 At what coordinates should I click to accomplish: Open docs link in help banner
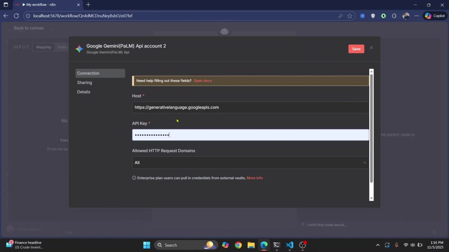[203, 81]
